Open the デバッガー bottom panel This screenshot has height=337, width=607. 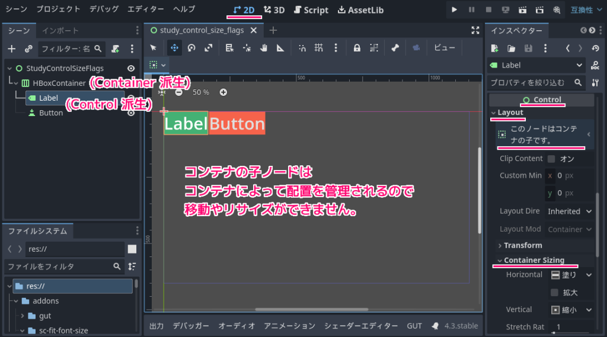click(x=191, y=326)
